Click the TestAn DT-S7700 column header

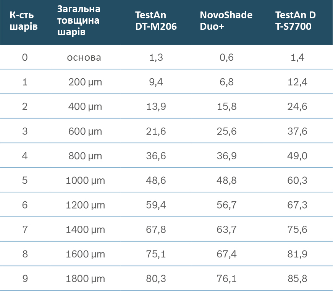point(296,21)
